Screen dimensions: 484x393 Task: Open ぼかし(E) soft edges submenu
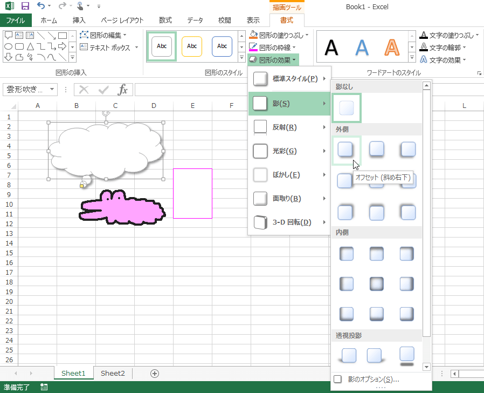289,175
